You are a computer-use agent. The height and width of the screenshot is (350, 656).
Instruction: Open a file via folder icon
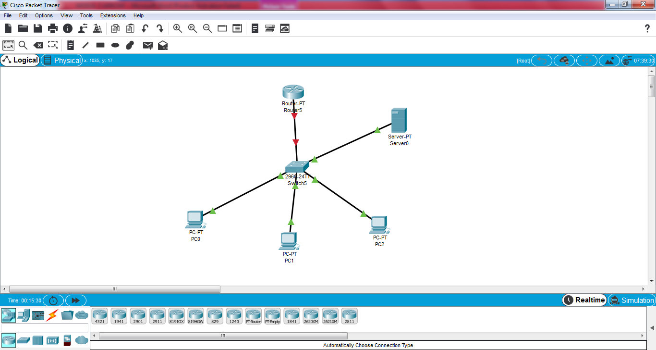tap(23, 28)
